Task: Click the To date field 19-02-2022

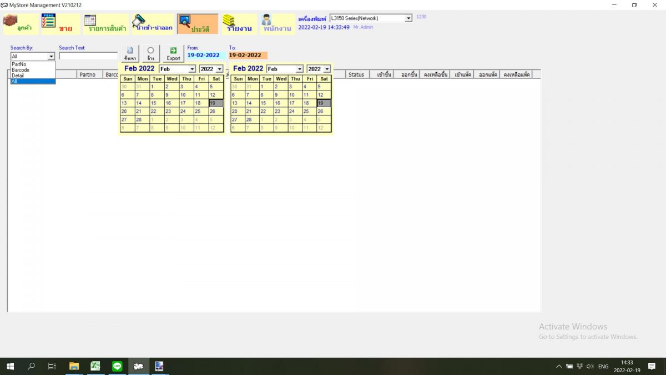Action: [x=248, y=55]
